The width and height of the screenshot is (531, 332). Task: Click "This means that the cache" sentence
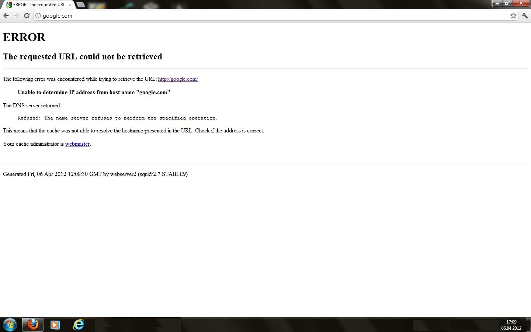click(133, 131)
